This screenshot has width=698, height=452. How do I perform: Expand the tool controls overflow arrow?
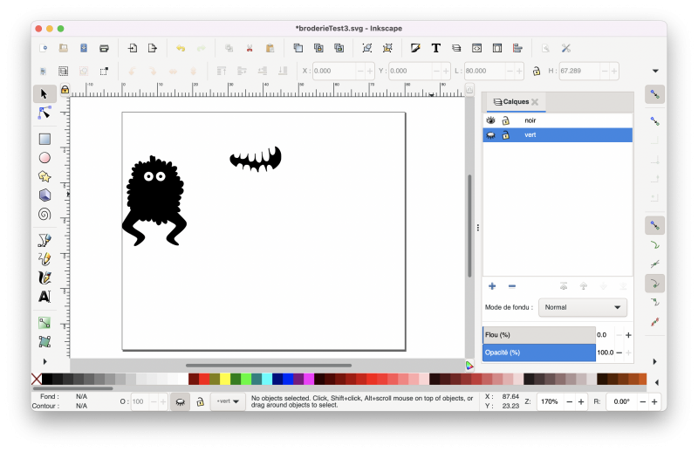click(654, 72)
